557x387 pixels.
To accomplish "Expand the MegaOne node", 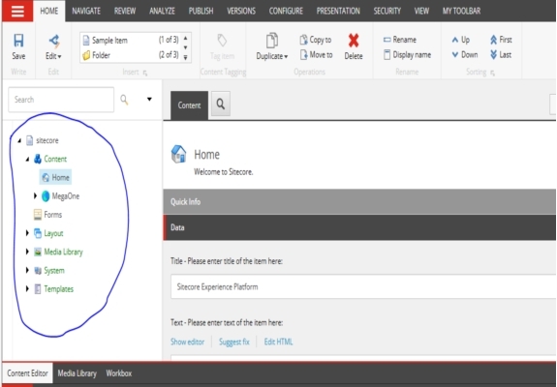I will tap(35, 195).
